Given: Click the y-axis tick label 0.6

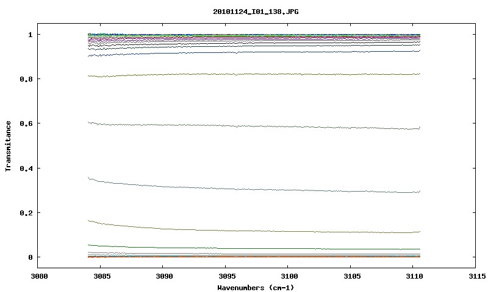Looking at the screenshot, I should point(26,123).
